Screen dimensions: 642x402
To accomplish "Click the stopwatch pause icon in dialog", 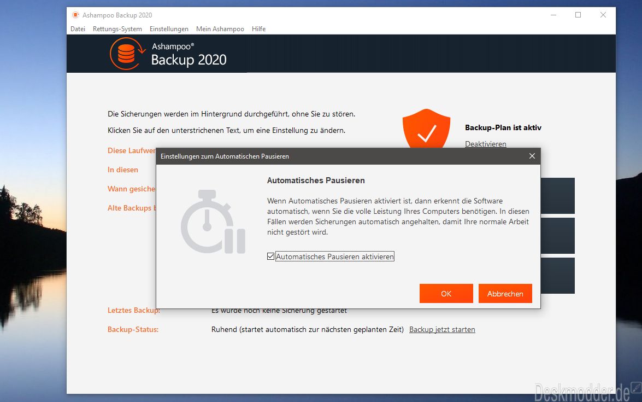I will click(213, 222).
